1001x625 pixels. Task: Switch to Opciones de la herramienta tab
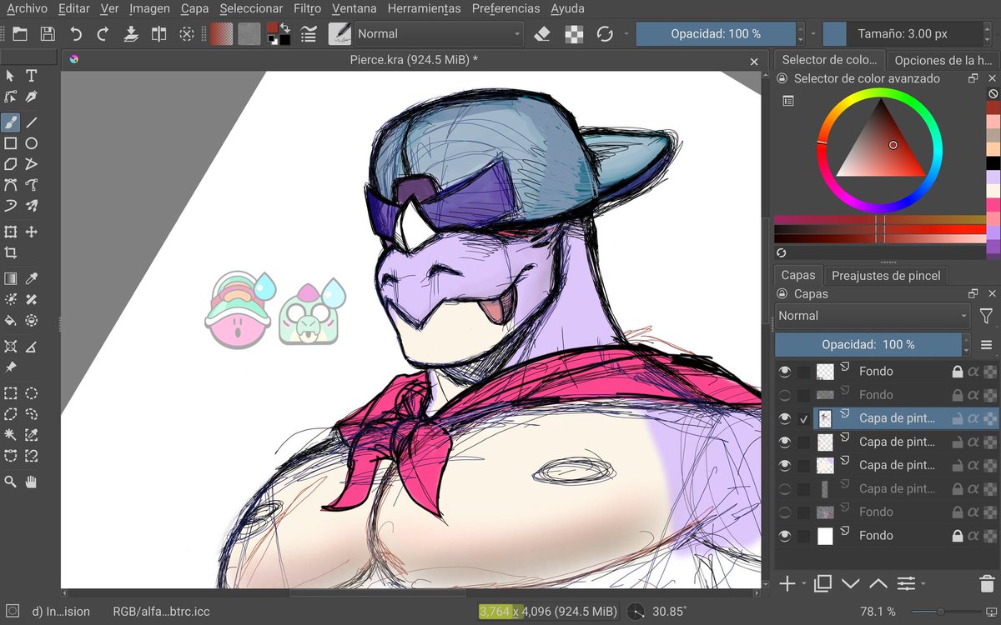(x=943, y=60)
